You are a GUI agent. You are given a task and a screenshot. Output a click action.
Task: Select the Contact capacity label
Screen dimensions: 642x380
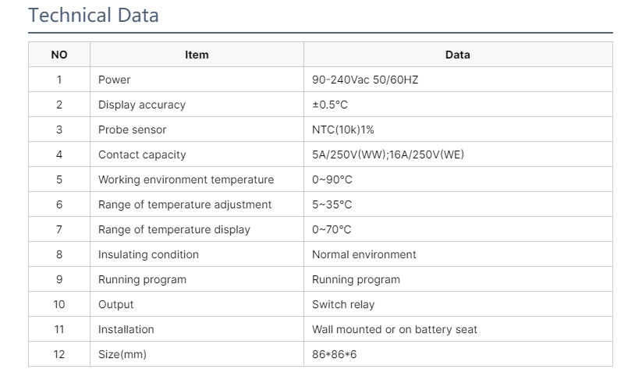click(142, 154)
